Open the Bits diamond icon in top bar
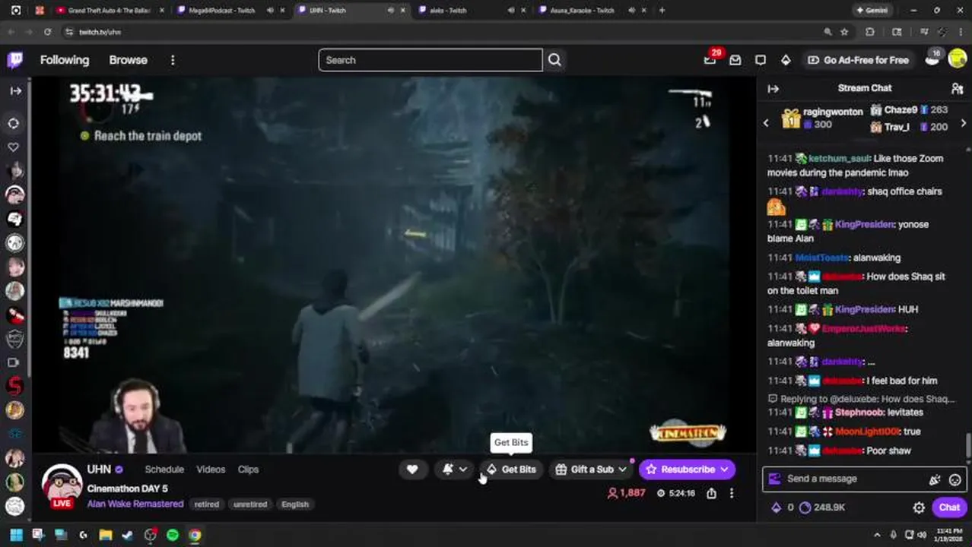Image resolution: width=972 pixels, height=547 pixels. [786, 60]
